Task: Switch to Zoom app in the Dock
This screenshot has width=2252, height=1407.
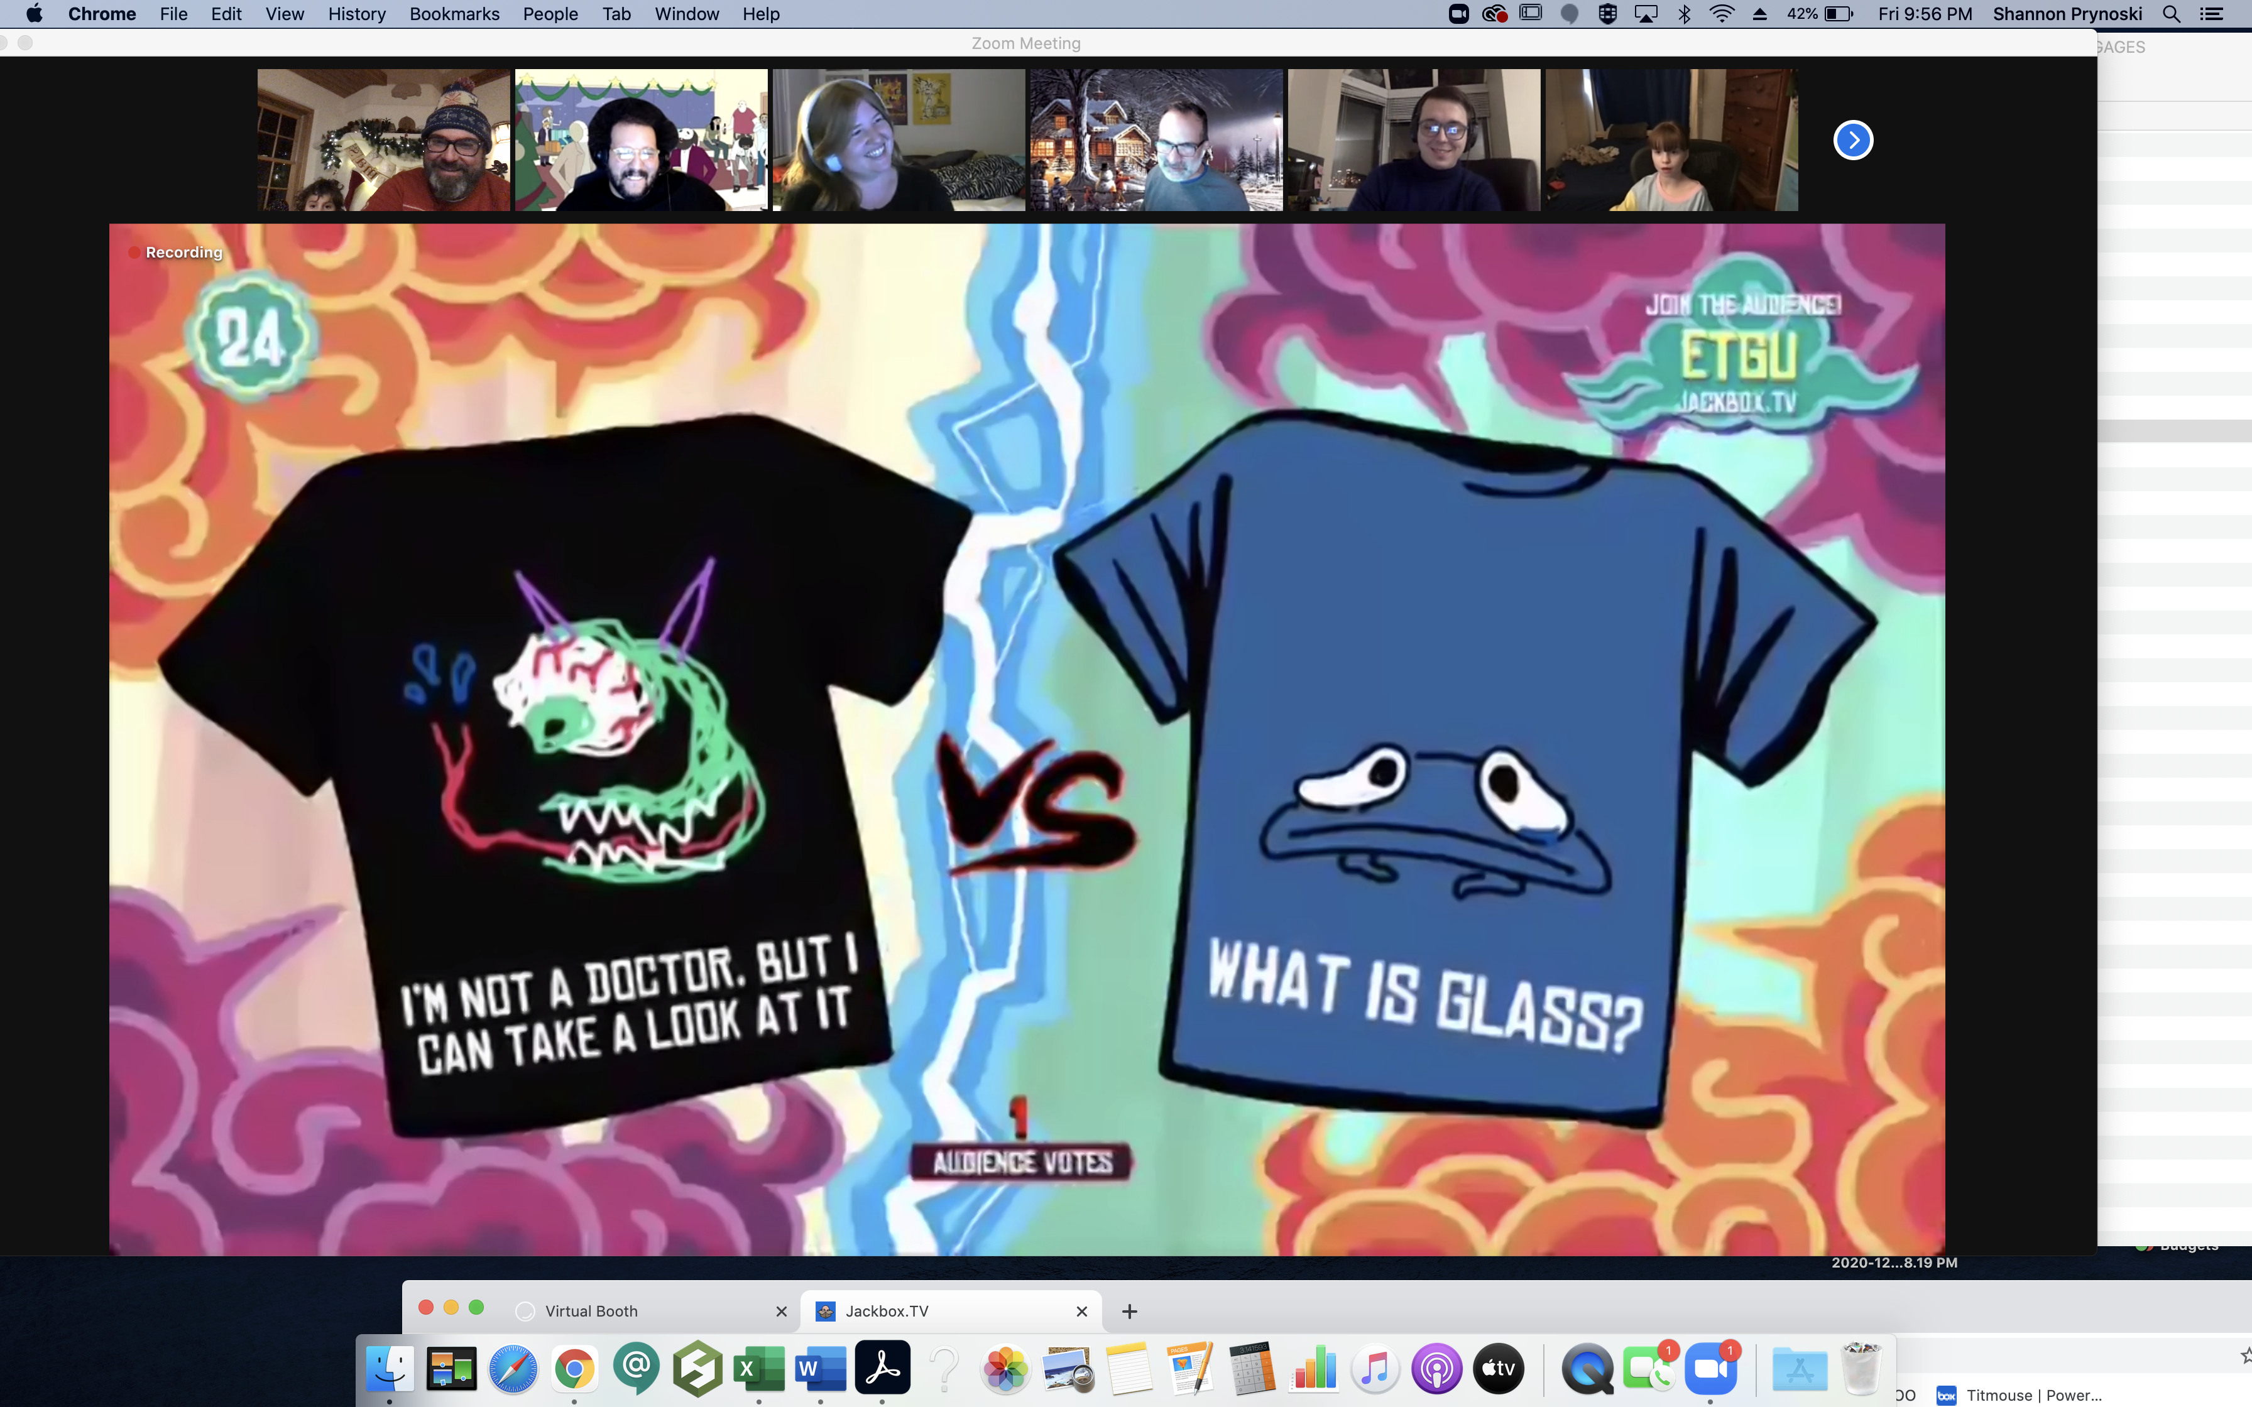Action: pos(1710,1369)
